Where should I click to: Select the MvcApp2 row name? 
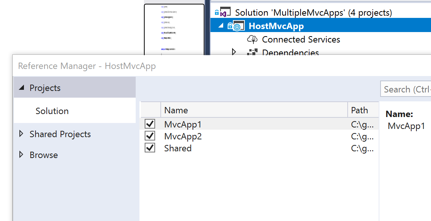coord(183,136)
